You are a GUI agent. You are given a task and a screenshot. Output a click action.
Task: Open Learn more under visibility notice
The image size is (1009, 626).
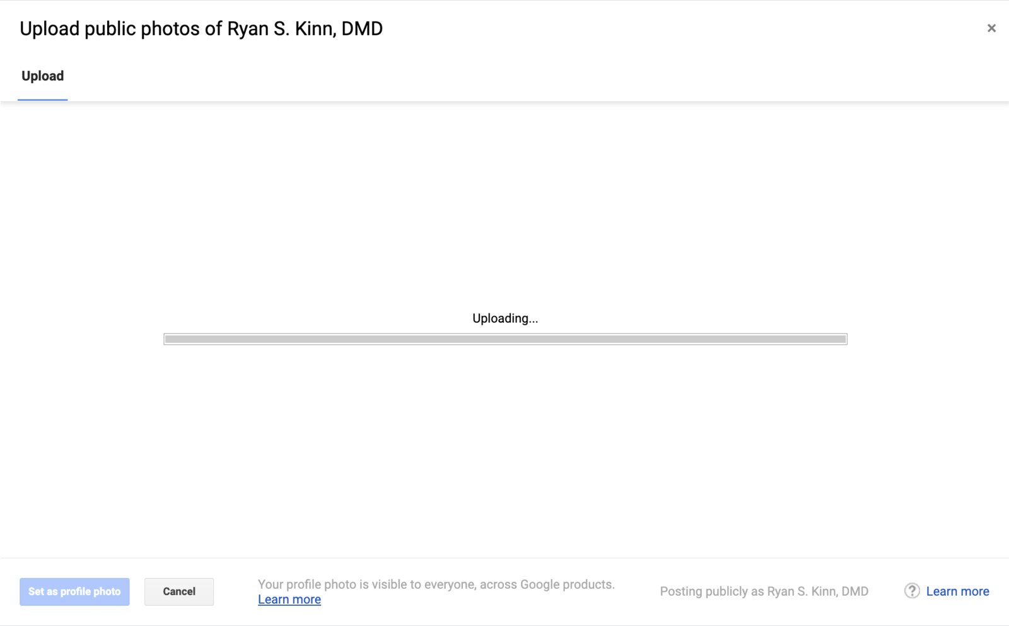(289, 600)
